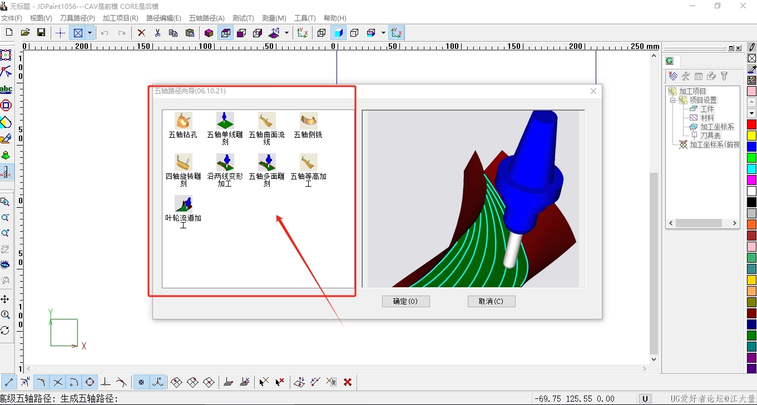The width and height of the screenshot is (757, 405).
Task: Open the 刀具路径(P) menu
Action: (77, 18)
